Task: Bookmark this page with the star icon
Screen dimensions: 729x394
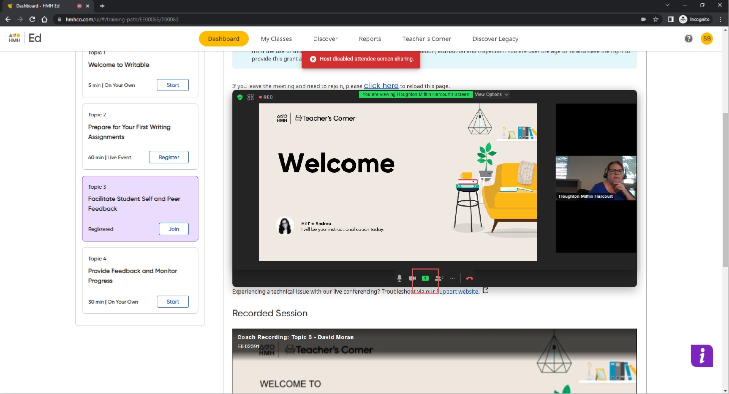Action: point(656,19)
